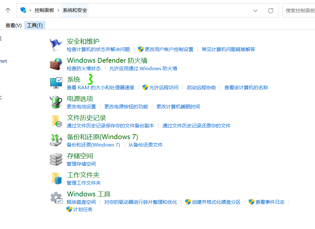Click the shield icon beside 允许远程访问
The width and height of the screenshot is (315, 229).
[x=145, y=87]
